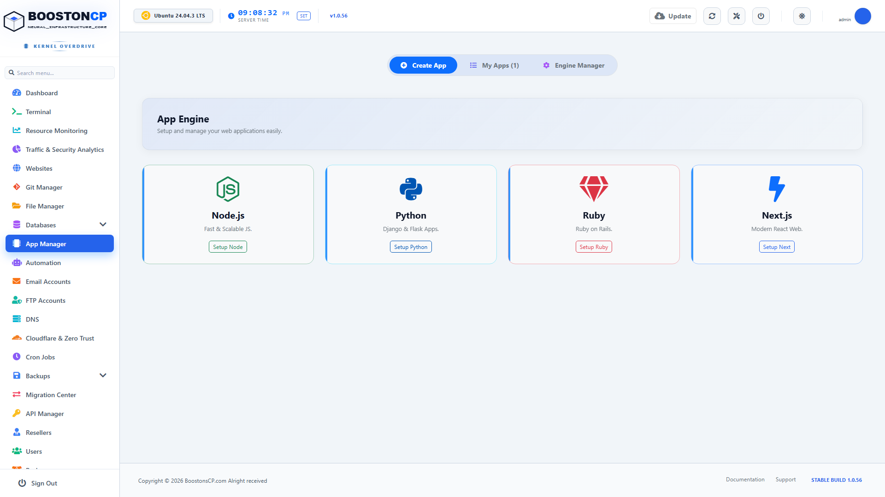Open Resource Monitoring page

click(59, 131)
